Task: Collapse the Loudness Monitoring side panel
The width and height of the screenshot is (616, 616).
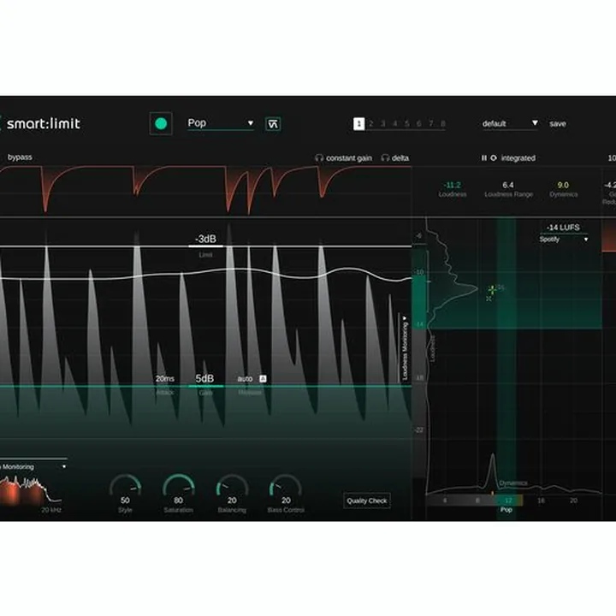Action: pyautogui.click(x=405, y=347)
